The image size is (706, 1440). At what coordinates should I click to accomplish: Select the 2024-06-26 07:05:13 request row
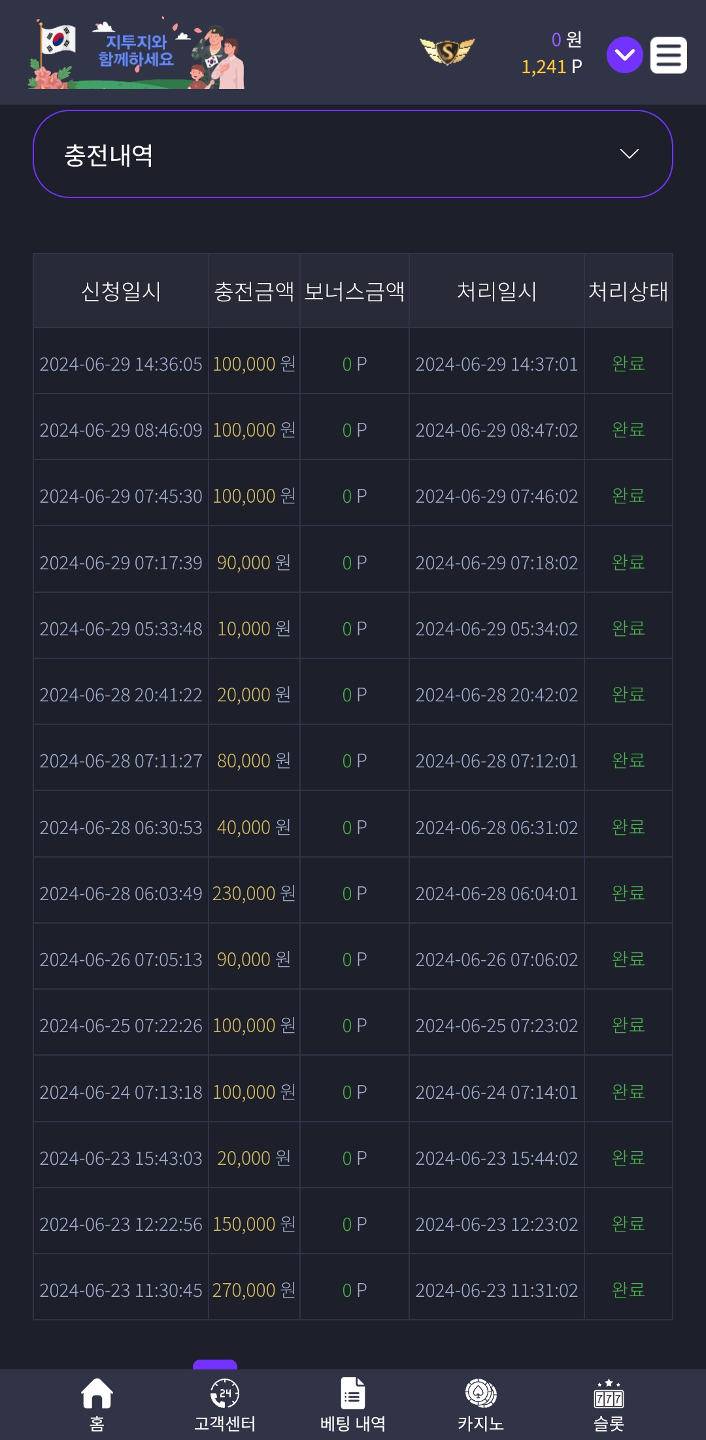(x=353, y=959)
